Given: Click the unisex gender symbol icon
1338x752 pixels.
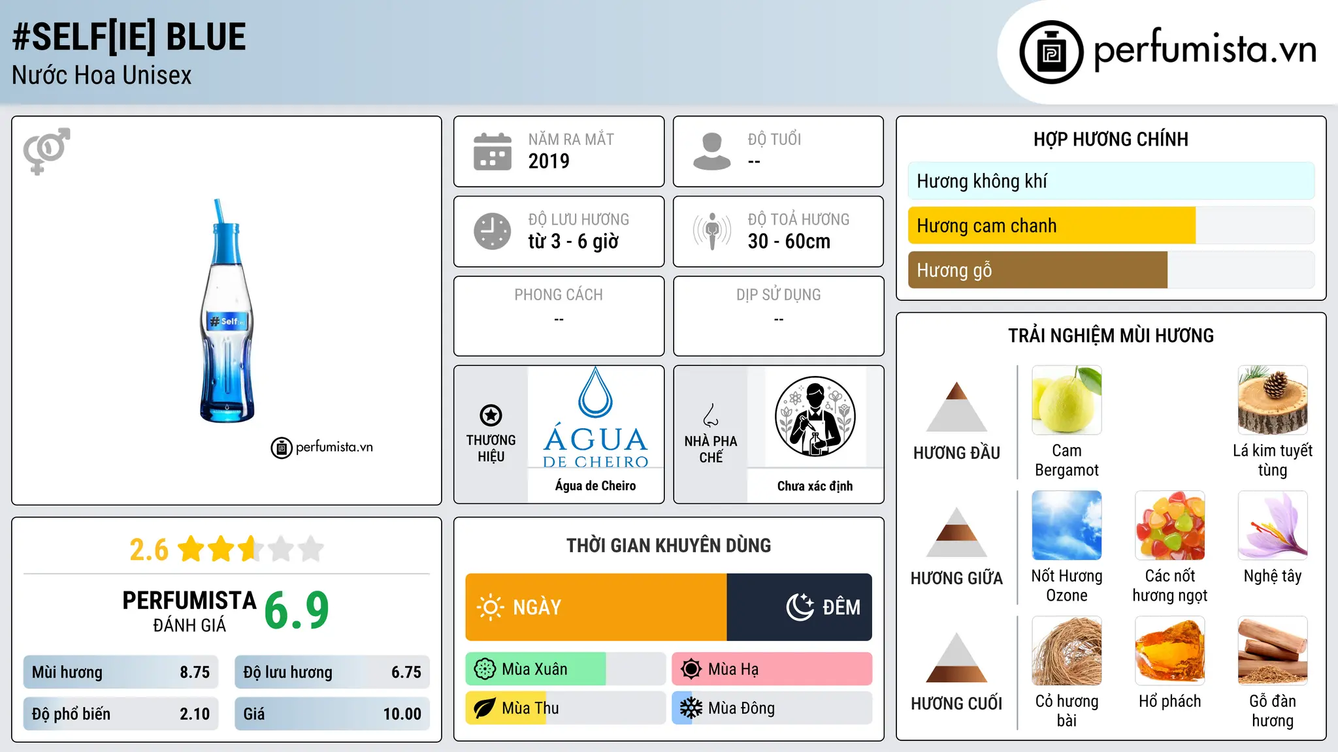Looking at the screenshot, I should 46,151.
